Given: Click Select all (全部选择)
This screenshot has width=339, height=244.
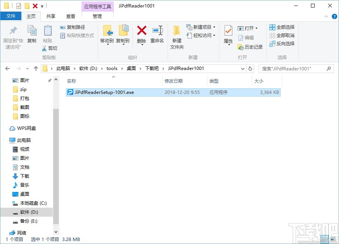Looking at the screenshot, I should tap(282, 27).
